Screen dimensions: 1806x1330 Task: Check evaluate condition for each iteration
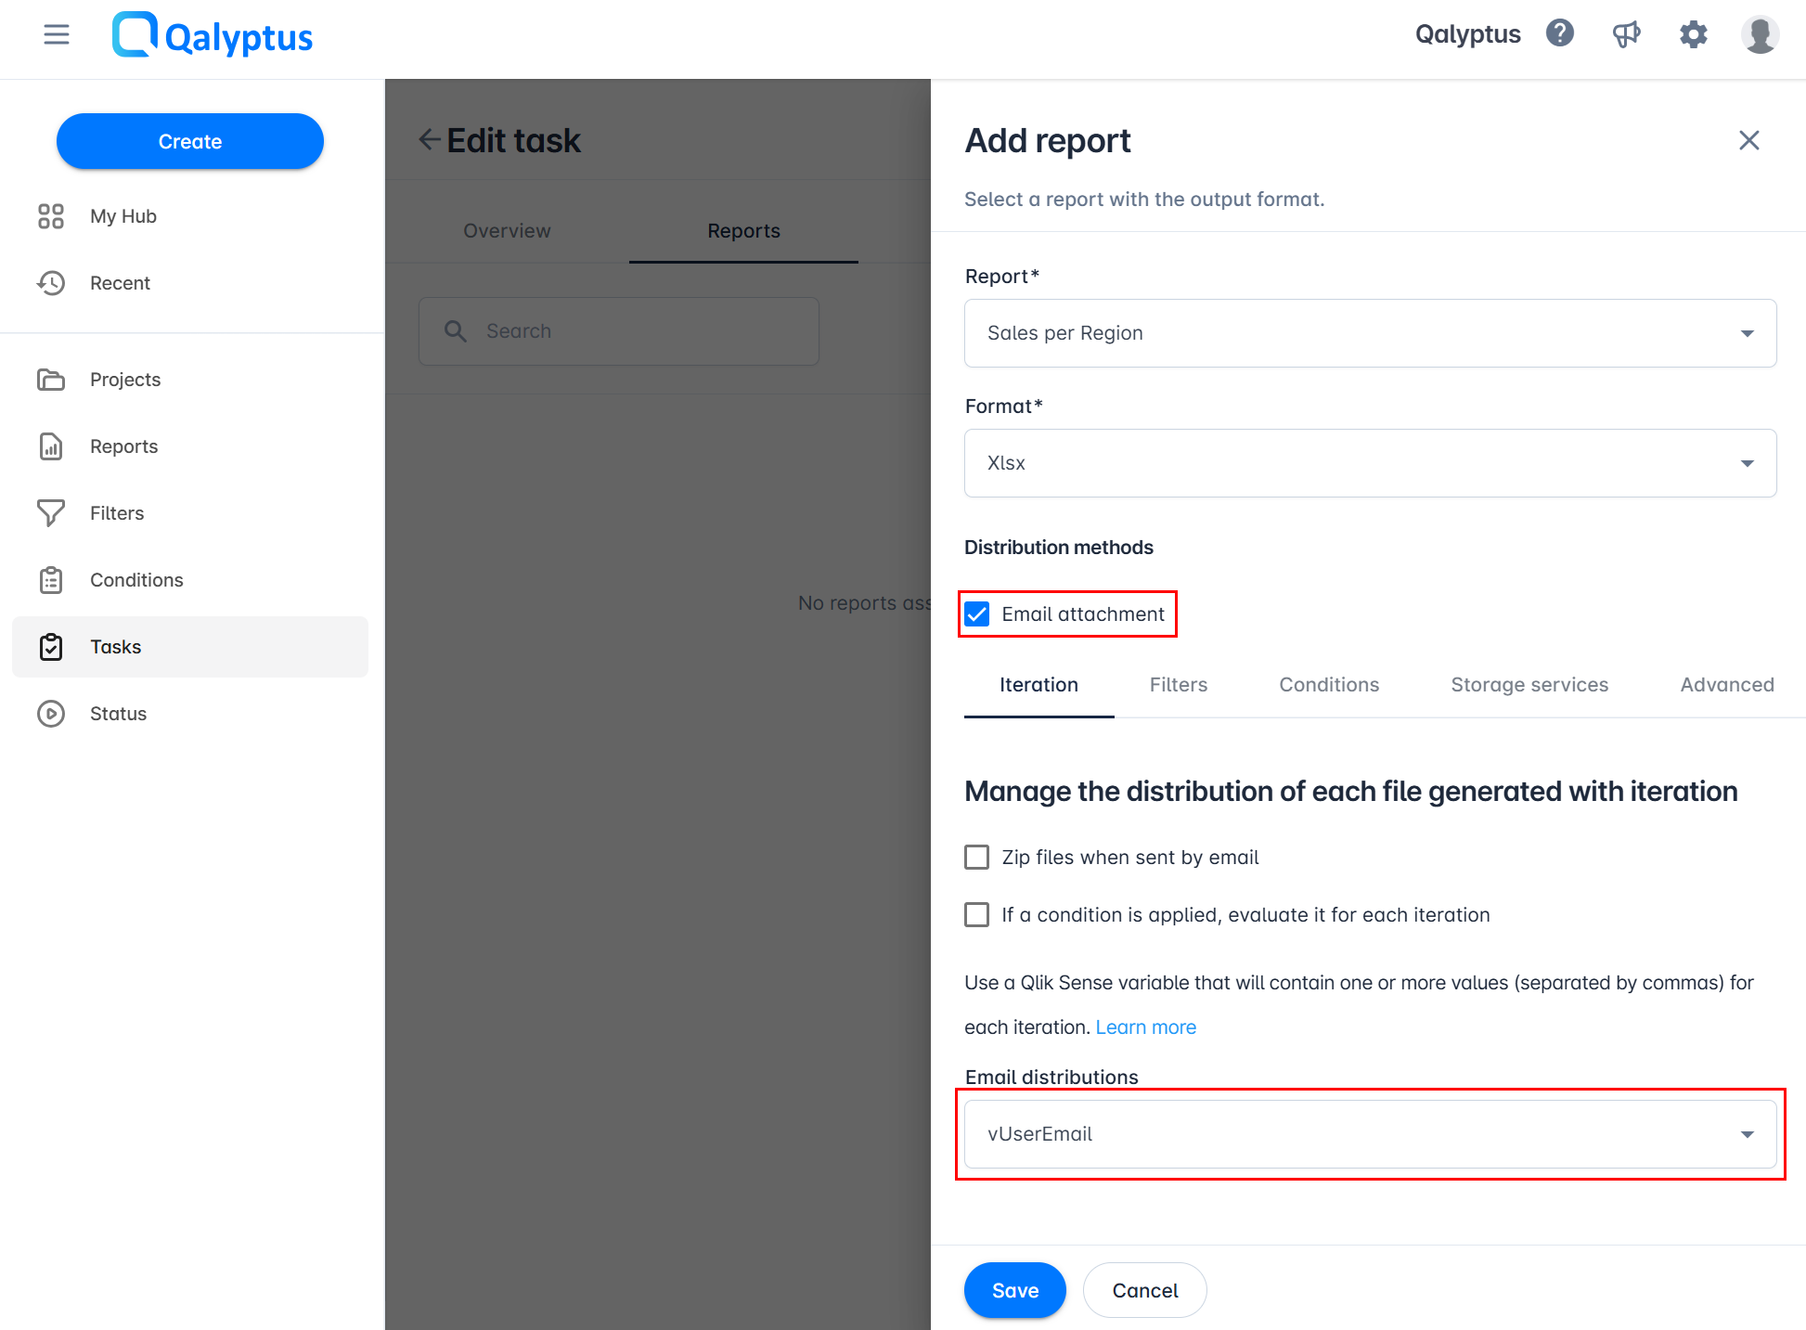976,914
